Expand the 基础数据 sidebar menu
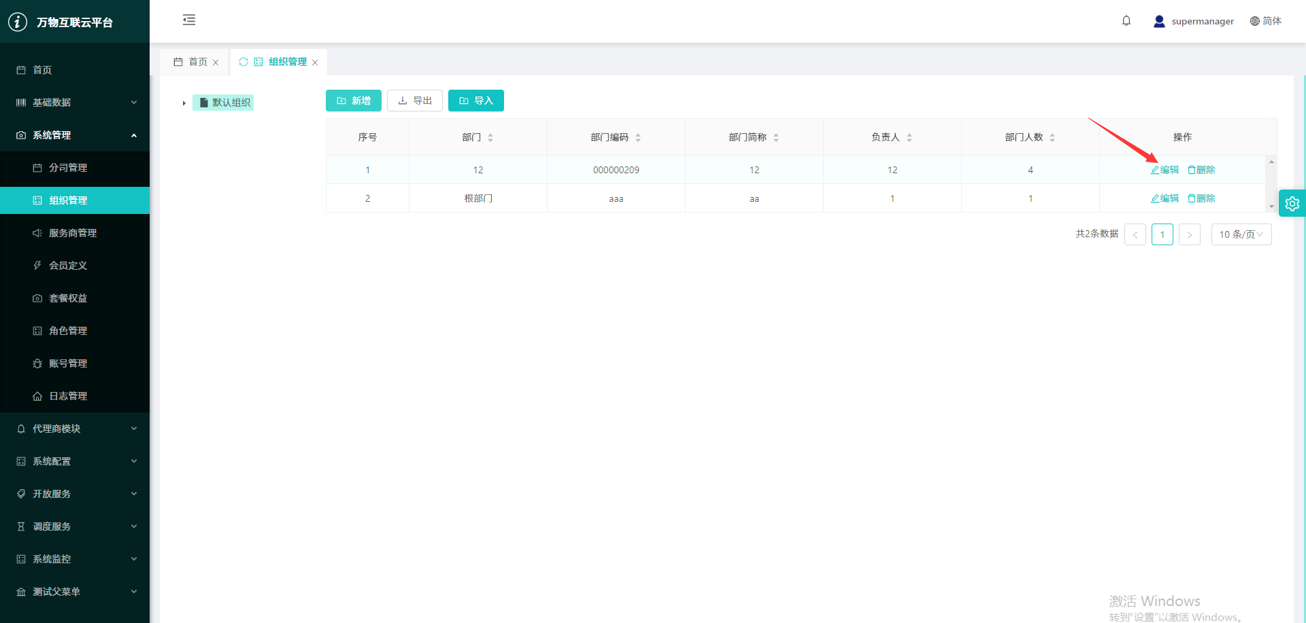 click(x=75, y=103)
